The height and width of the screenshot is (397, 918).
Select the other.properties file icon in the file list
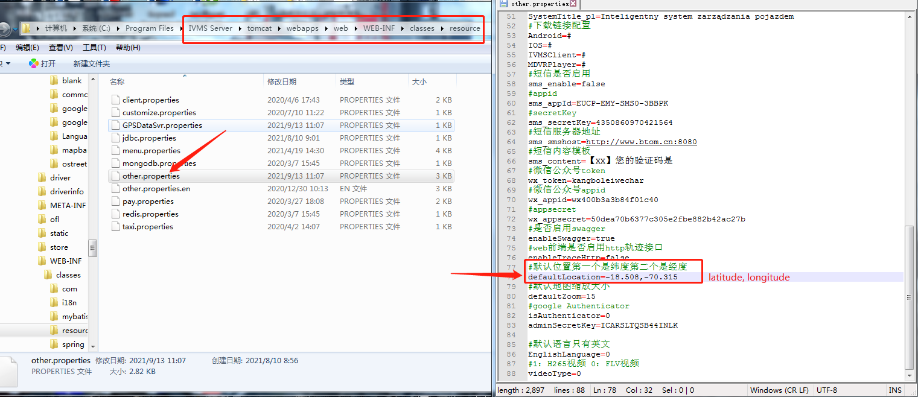116,176
